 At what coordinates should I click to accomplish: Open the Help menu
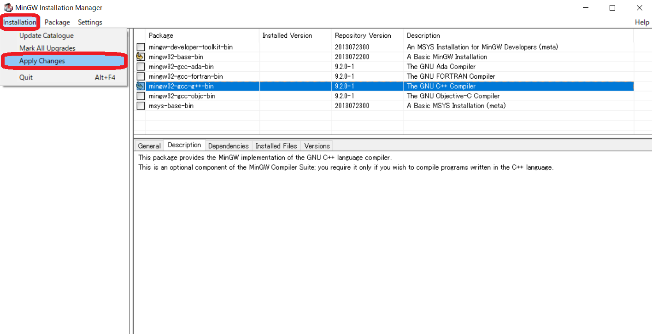642,22
